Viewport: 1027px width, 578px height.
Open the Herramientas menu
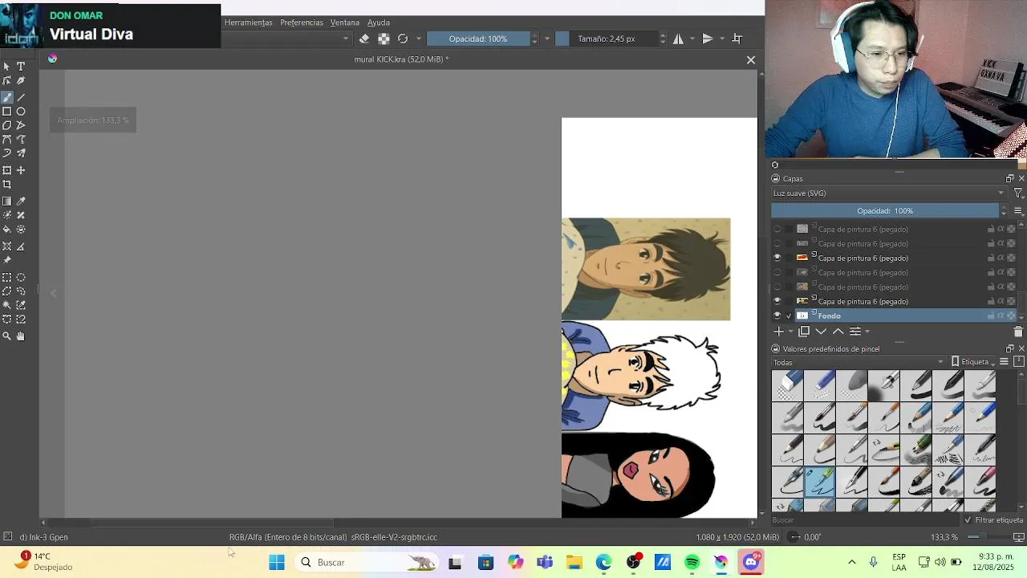pyautogui.click(x=248, y=22)
